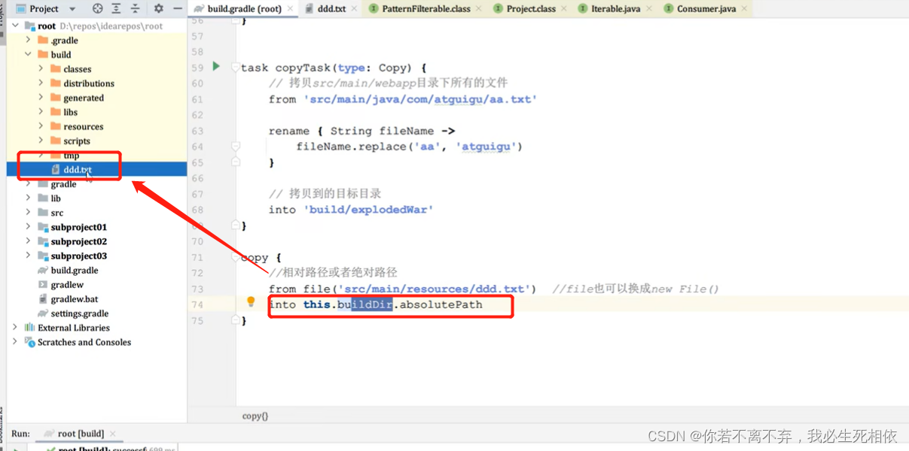Hide the Project panel with the minus icon
The height and width of the screenshot is (451, 909).
[x=178, y=9]
